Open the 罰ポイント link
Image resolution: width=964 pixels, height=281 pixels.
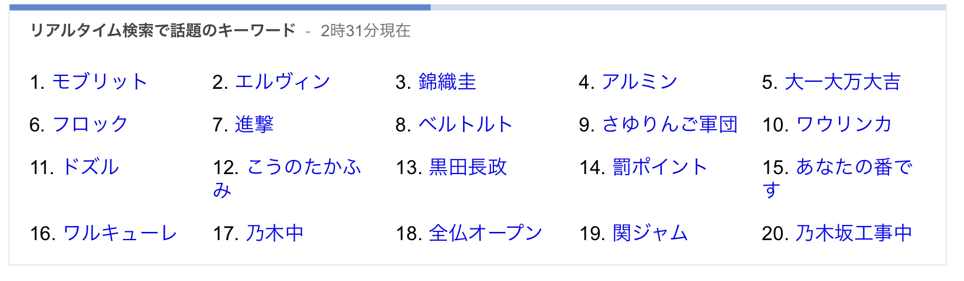click(659, 167)
